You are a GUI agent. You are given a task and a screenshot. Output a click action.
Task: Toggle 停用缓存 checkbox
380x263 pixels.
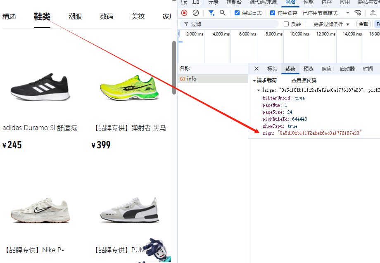point(273,13)
